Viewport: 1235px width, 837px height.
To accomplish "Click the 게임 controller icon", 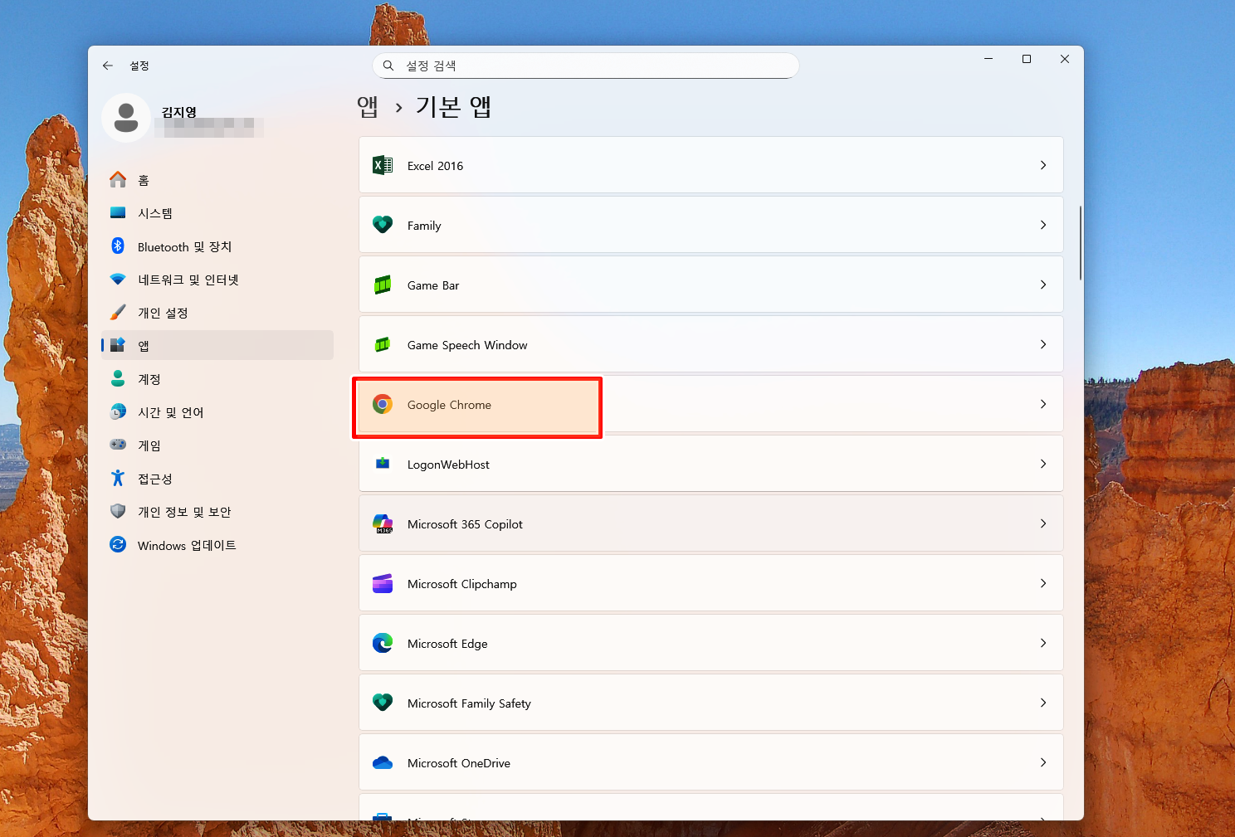I will pyautogui.click(x=118, y=445).
